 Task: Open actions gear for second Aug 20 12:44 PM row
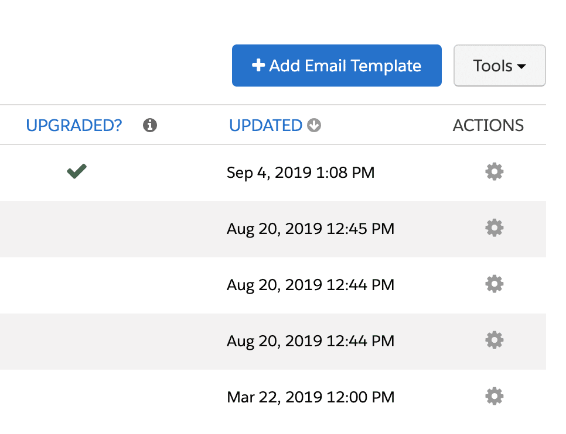[x=494, y=340]
